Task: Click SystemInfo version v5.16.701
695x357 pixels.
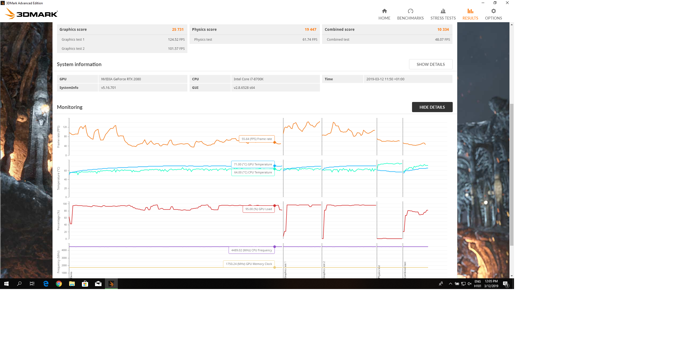Action: point(108,88)
